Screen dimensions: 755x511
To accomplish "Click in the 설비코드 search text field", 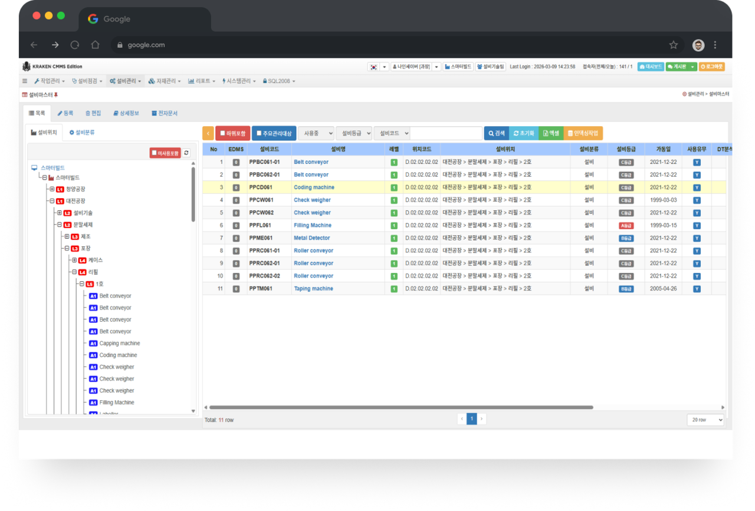I will (x=447, y=133).
